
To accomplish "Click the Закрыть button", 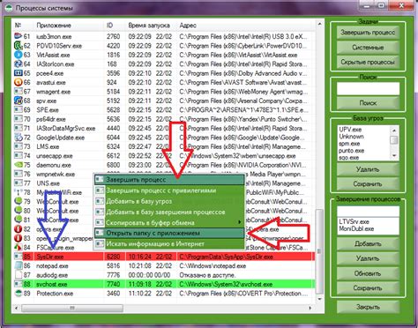I will coord(368,307).
